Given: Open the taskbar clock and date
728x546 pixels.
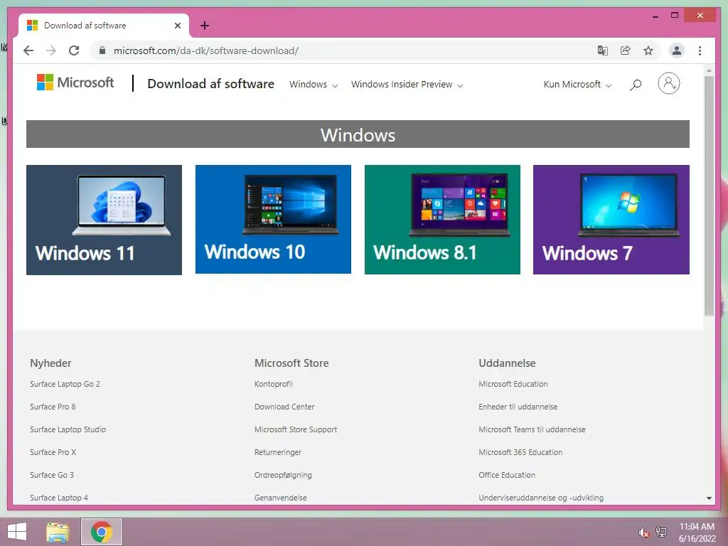Looking at the screenshot, I should [697, 532].
